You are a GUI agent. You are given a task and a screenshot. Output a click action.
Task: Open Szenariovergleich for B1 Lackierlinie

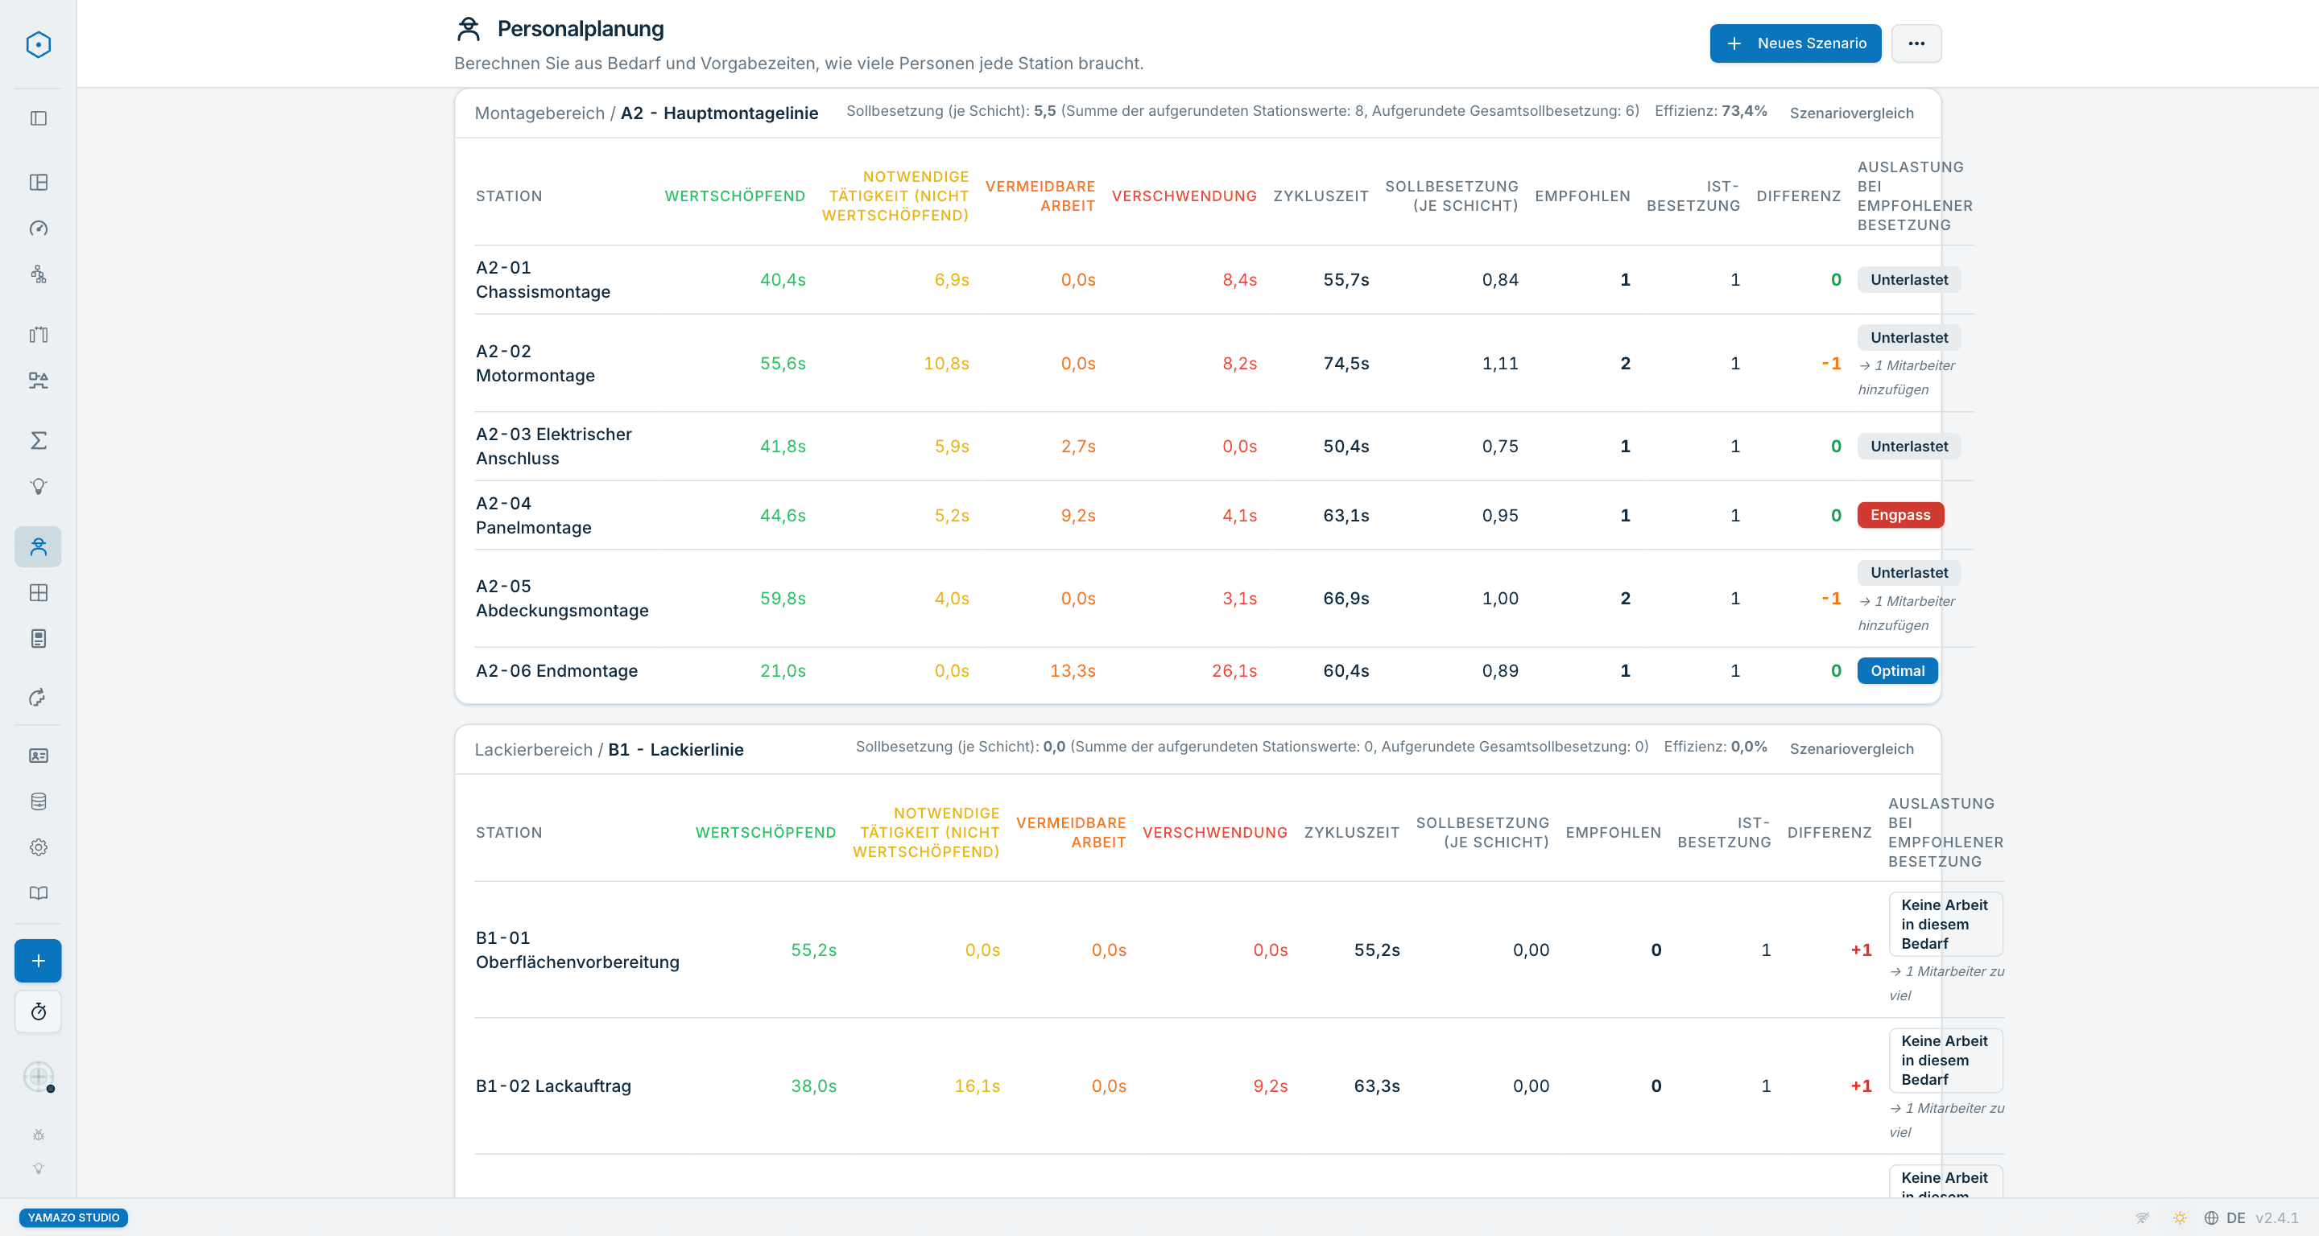1851,748
